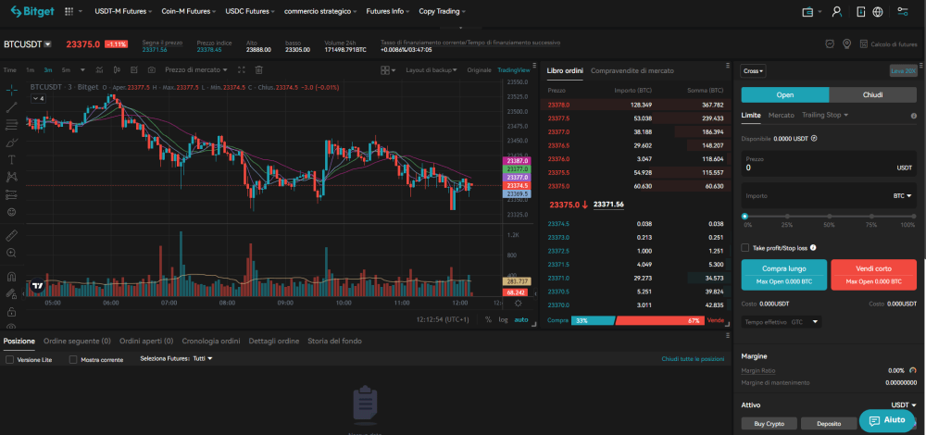This screenshot has width=926, height=435.
Task: Check the Take profit/Stop loss box
Action: [745, 248]
